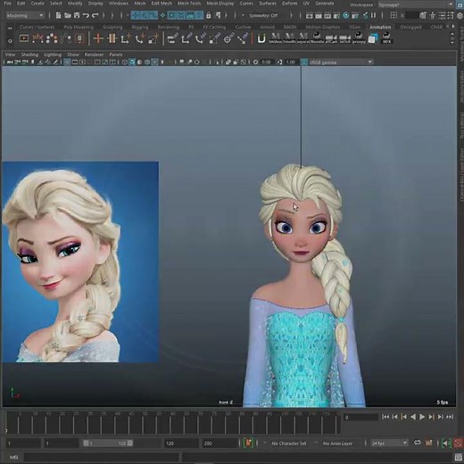
Task: Switch to the Sculpting shelf tab
Action: 112,27
